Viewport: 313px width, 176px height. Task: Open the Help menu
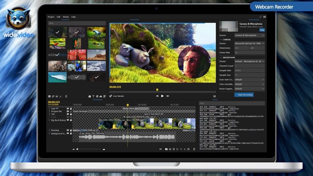(x=74, y=17)
